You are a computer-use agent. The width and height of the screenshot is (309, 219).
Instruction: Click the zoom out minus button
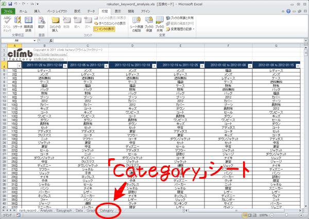click(272, 215)
